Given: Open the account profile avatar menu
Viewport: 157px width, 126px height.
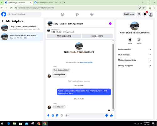Looking at the screenshot, I should (x=151, y=14).
